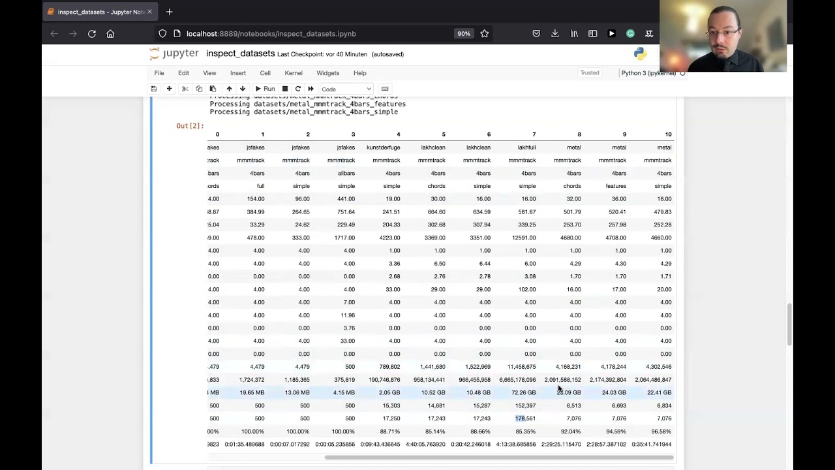Open the Insert menu
The height and width of the screenshot is (470, 835).
coord(238,73)
